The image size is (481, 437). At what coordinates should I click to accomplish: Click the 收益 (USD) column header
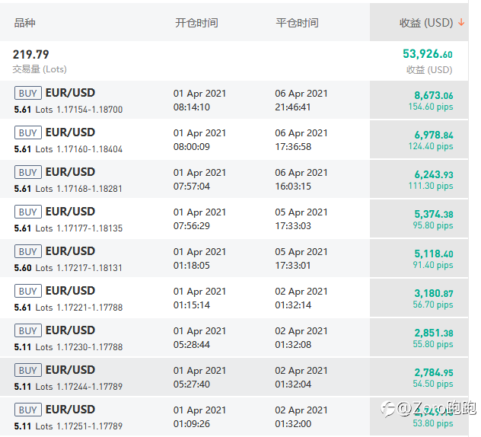tap(425, 23)
